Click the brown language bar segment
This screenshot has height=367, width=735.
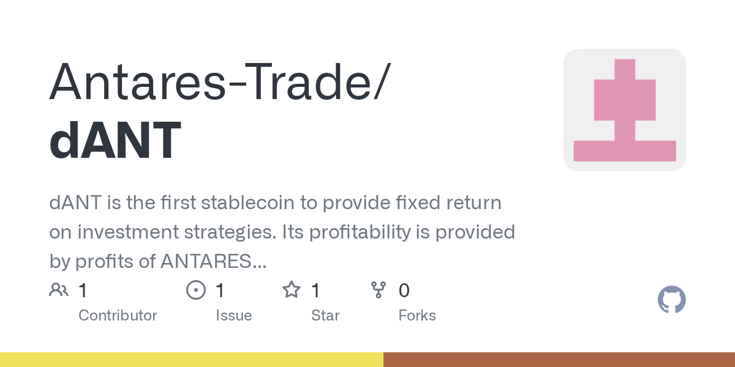[x=559, y=360]
